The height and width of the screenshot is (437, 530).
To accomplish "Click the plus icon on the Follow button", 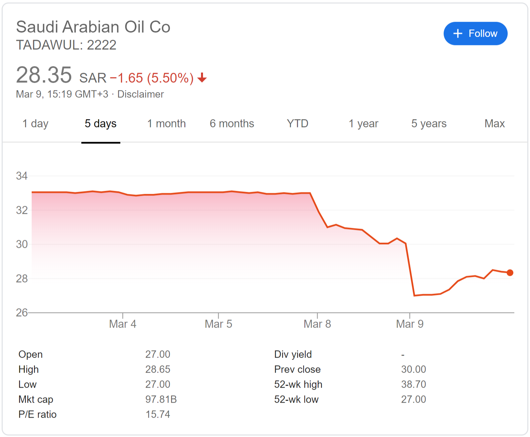I will tap(458, 33).
